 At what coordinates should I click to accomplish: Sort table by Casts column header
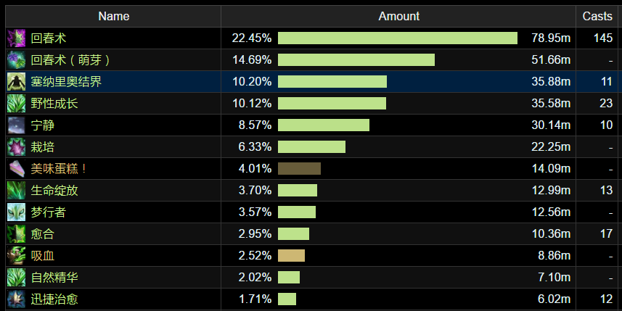coord(599,16)
